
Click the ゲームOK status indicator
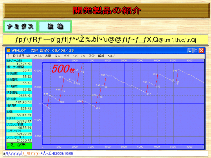[x=19, y=146]
